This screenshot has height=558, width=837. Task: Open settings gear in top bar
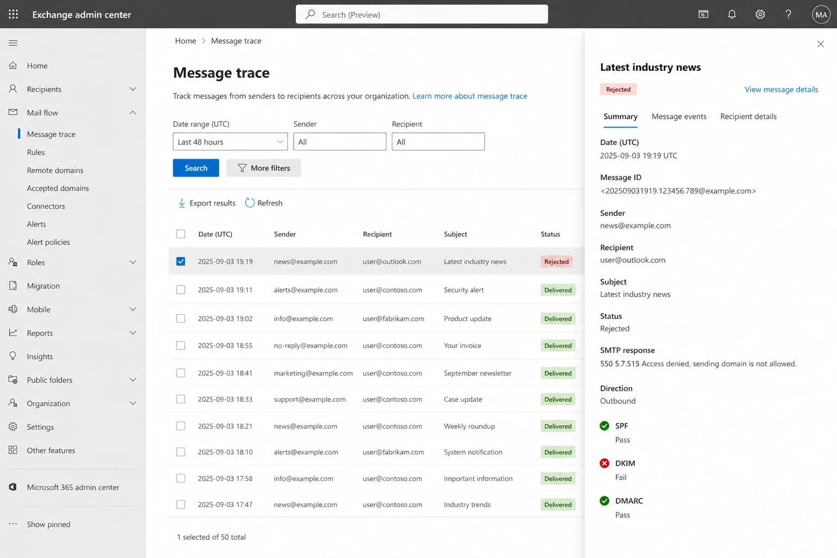[x=760, y=14]
